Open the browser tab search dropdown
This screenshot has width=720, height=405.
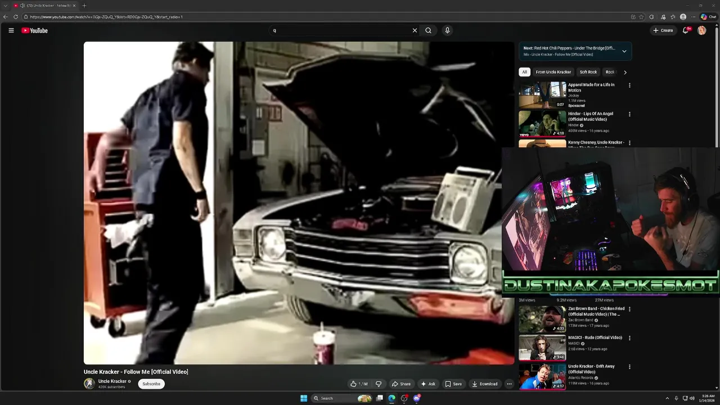pyautogui.click(x=5, y=6)
